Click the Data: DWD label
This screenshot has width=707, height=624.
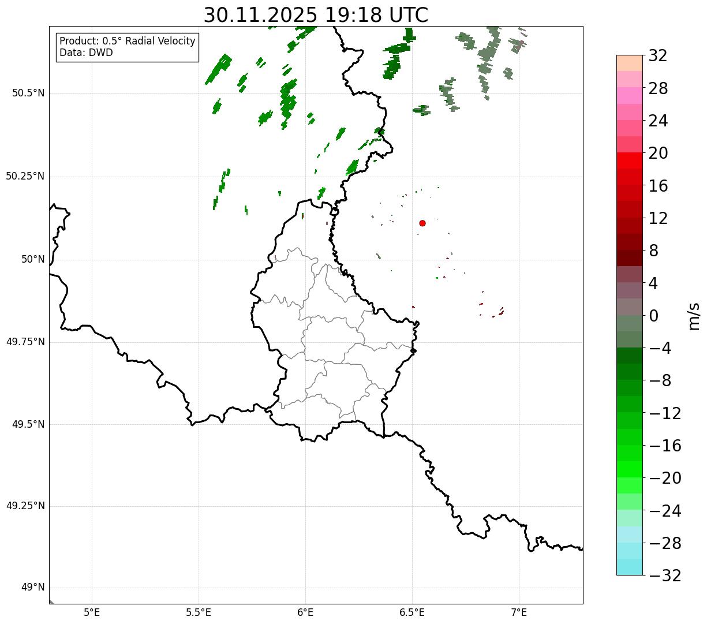86,53
